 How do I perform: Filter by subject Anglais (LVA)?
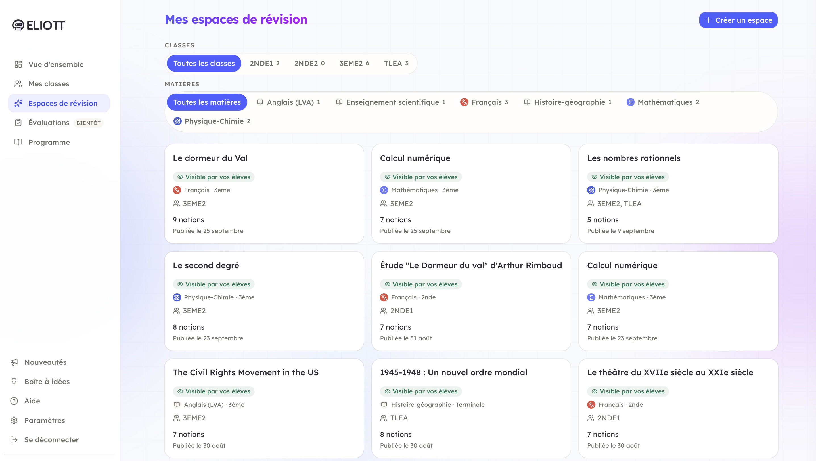click(x=288, y=102)
